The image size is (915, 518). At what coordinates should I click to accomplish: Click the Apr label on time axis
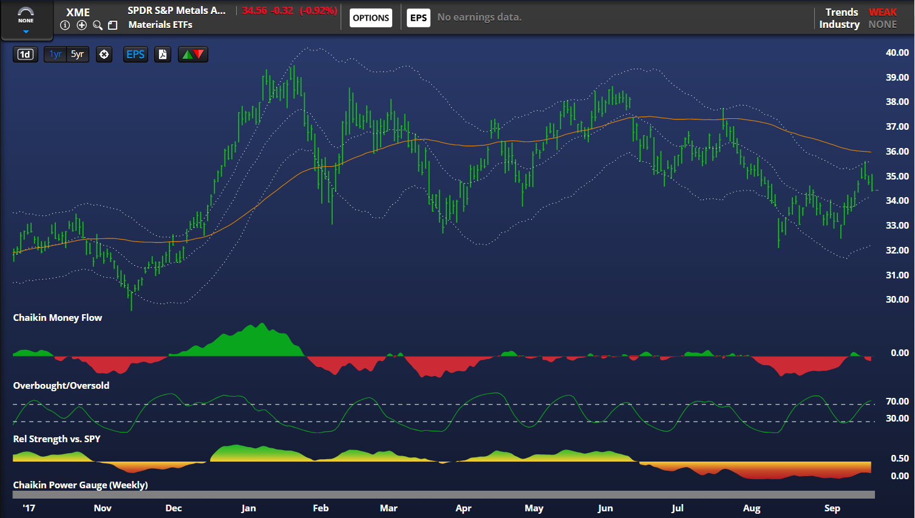pos(463,508)
